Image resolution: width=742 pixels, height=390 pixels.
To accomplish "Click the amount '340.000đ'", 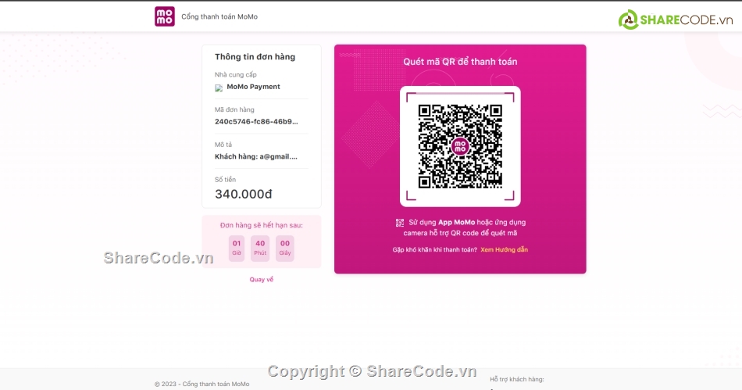I will click(243, 194).
